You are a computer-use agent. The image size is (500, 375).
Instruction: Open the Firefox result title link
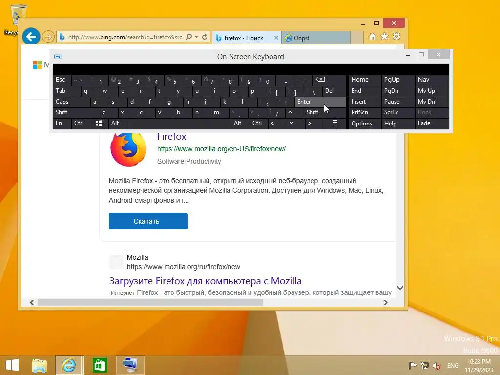171,137
